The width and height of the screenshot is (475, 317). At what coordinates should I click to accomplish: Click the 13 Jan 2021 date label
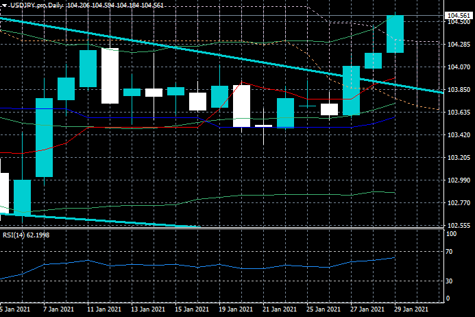click(148, 309)
